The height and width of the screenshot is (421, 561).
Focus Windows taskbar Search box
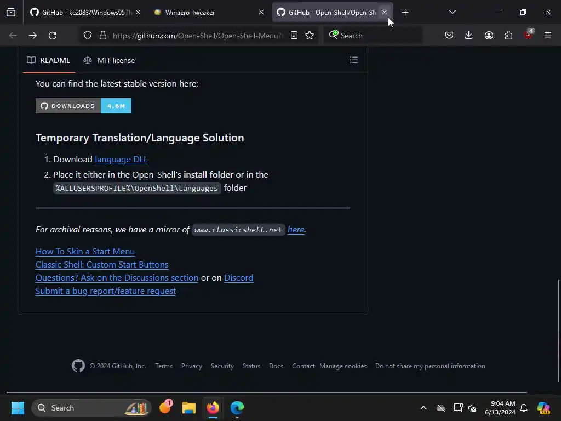click(x=91, y=408)
